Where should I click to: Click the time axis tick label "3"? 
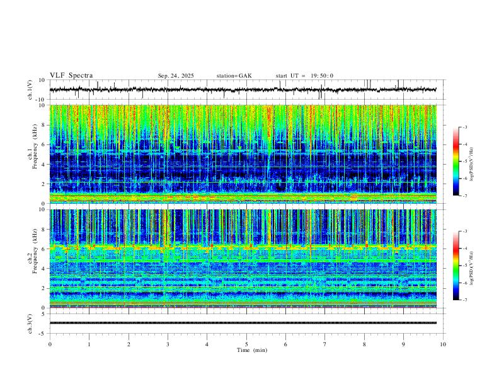(x=168, y=344)
